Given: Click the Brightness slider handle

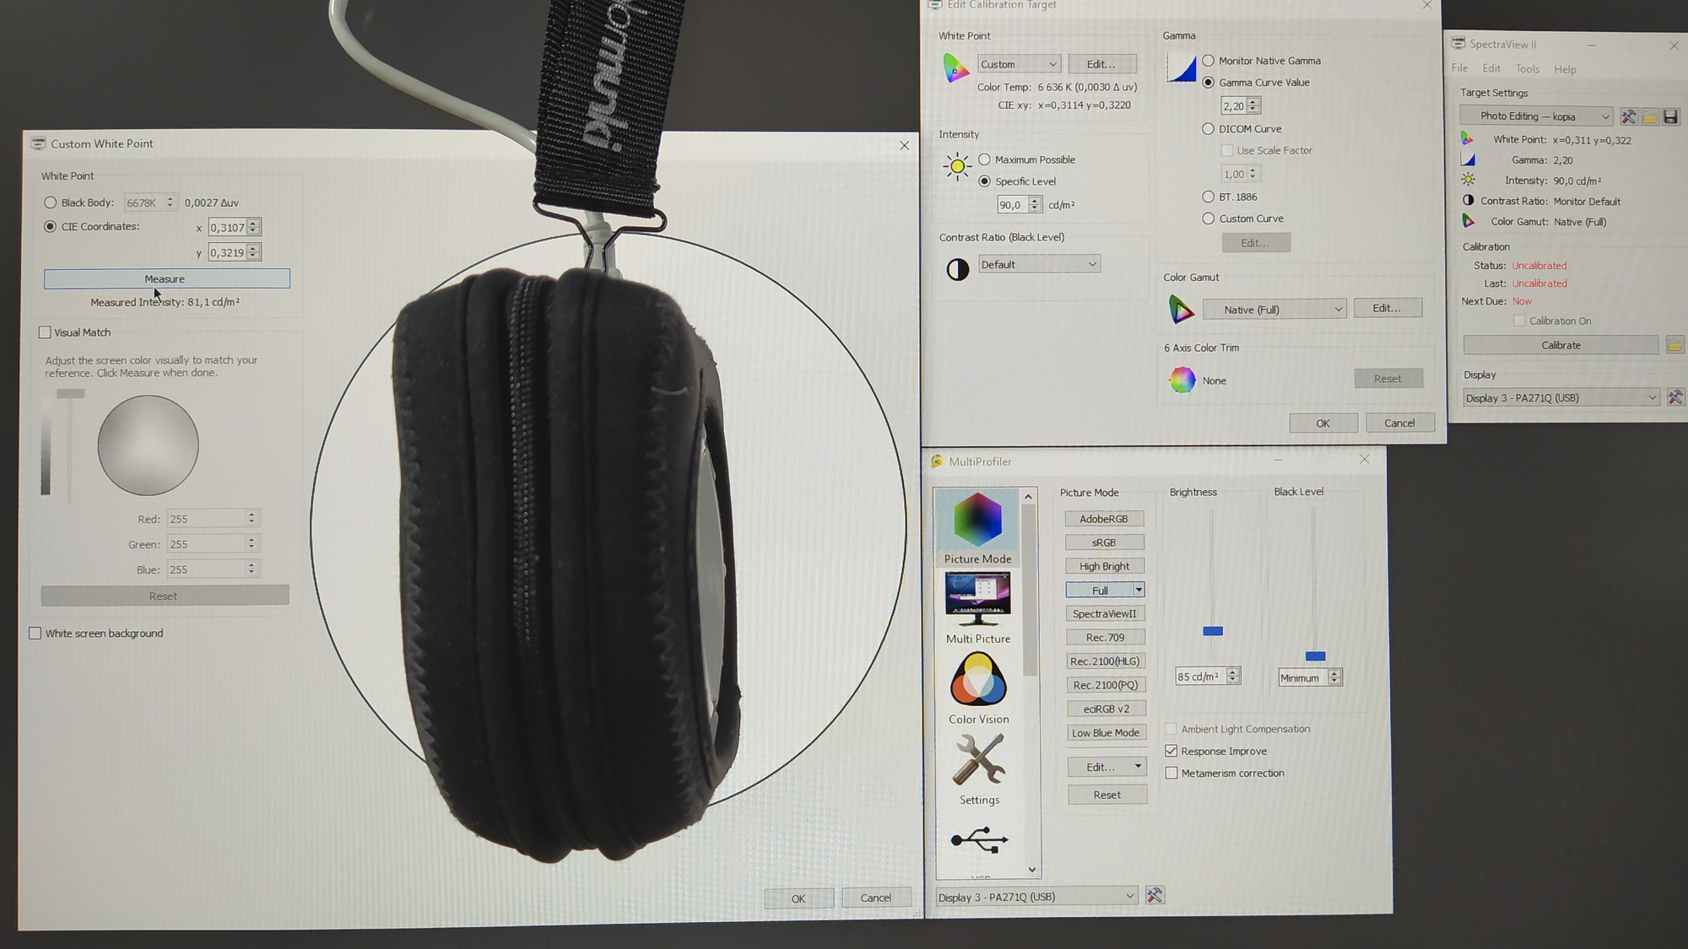Looking at the screenshot, I should (x=1213, y=631).
